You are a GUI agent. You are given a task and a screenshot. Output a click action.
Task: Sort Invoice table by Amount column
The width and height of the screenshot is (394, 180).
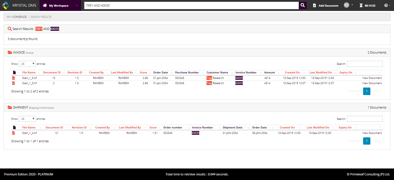coord(270,73)
